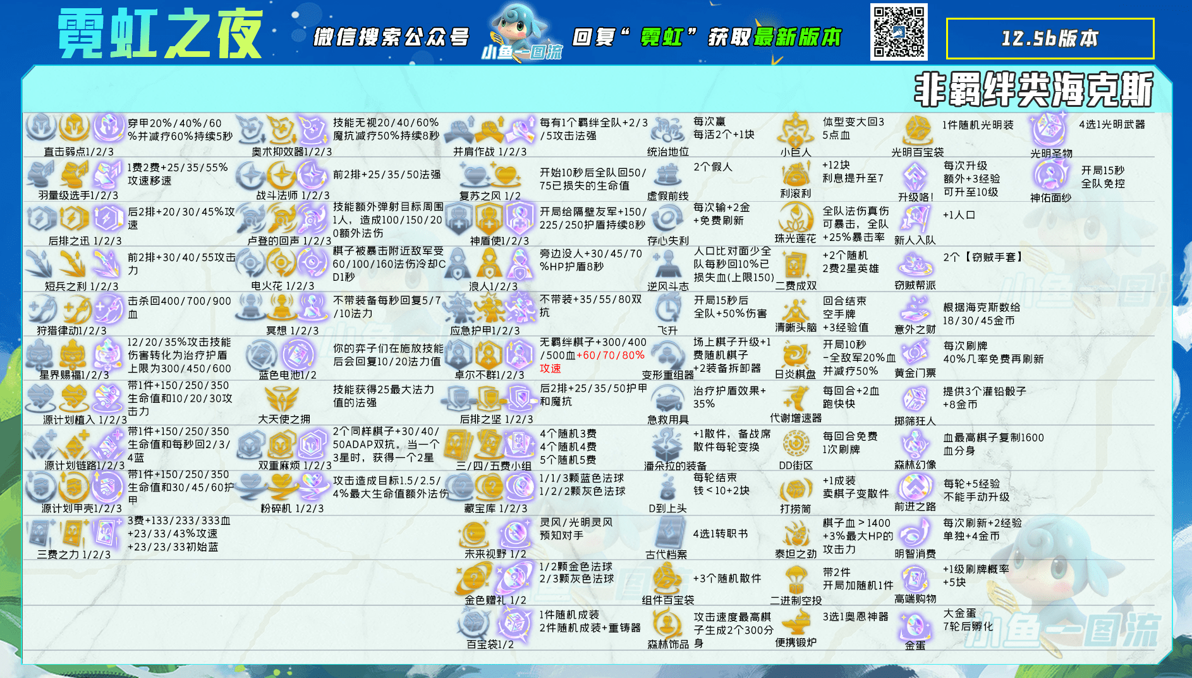Click the 前进之路 augment icon

point(915,486)
